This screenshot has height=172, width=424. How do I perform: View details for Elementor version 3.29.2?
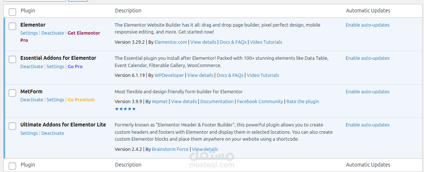(x=203, y=42)
